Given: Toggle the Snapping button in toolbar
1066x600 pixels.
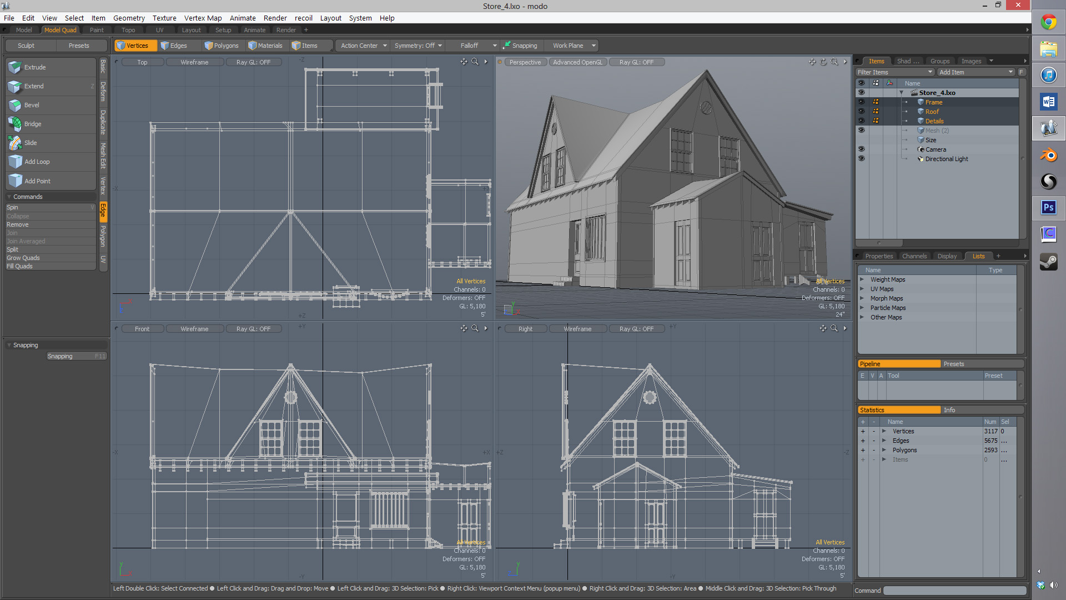Looking at the screenshot, I should pos(520,46).
